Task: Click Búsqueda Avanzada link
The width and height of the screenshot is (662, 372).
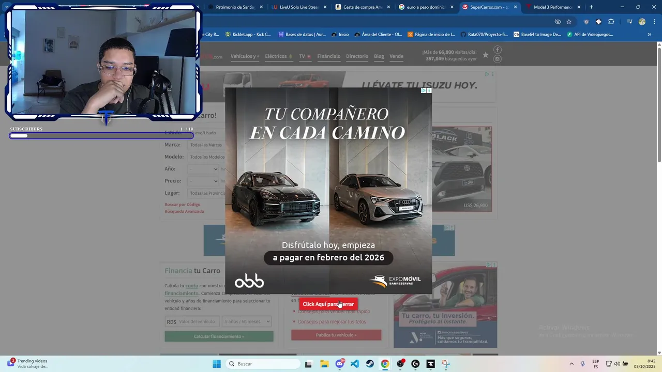Action: (184, 211)
